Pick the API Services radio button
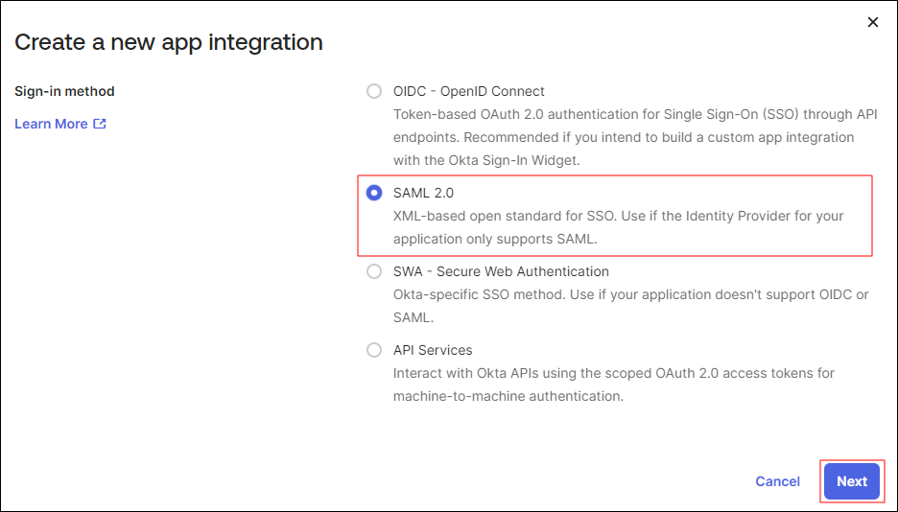 pos(374,350)
